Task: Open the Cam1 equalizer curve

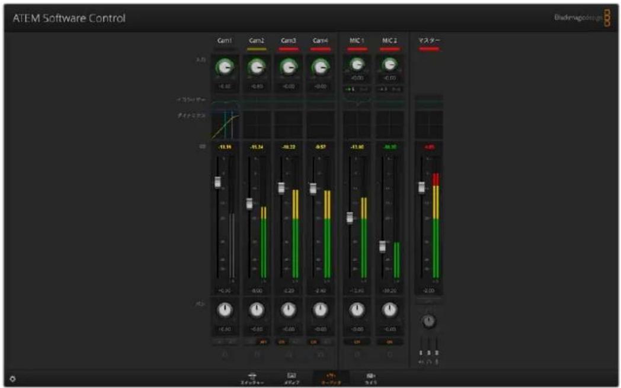Action: (x=225, y=102)
